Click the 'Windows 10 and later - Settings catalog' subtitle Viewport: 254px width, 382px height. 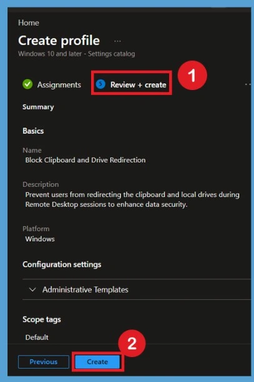coord(76,54)
